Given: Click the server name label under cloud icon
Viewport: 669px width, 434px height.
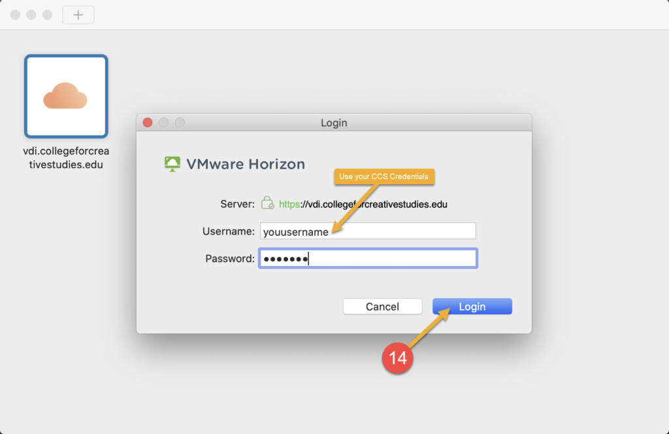Looking at the screenshot, I should pyautogui.click(x=66, y=158).
